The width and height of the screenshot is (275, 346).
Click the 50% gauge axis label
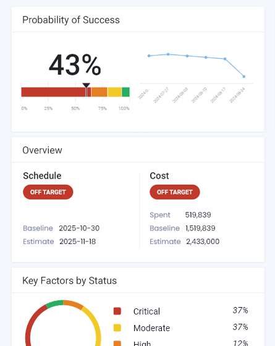(75, 108)
